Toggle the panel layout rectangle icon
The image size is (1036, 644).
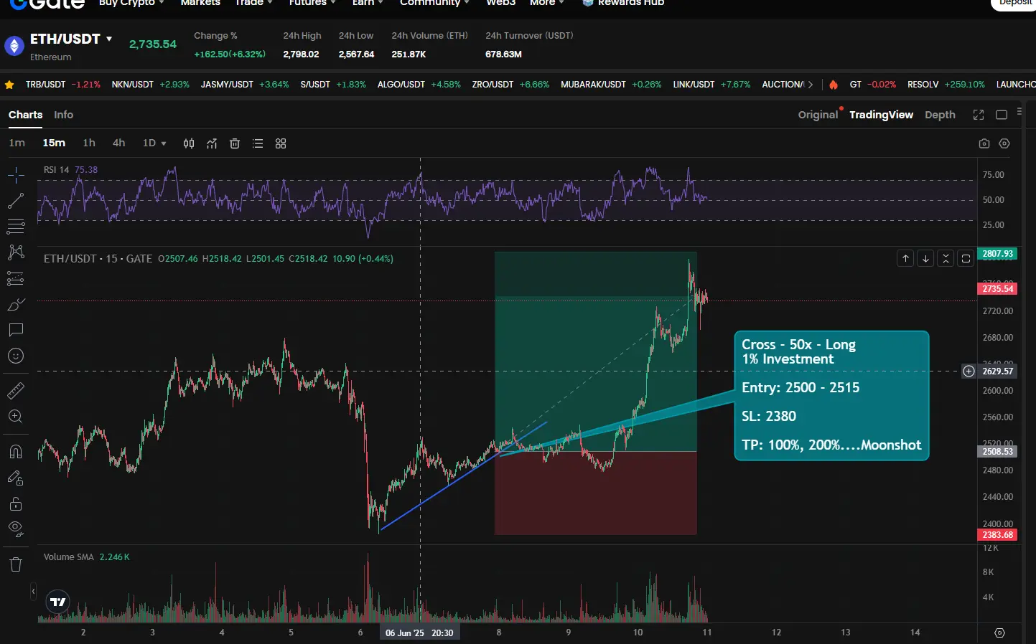tap(1002, 115)
